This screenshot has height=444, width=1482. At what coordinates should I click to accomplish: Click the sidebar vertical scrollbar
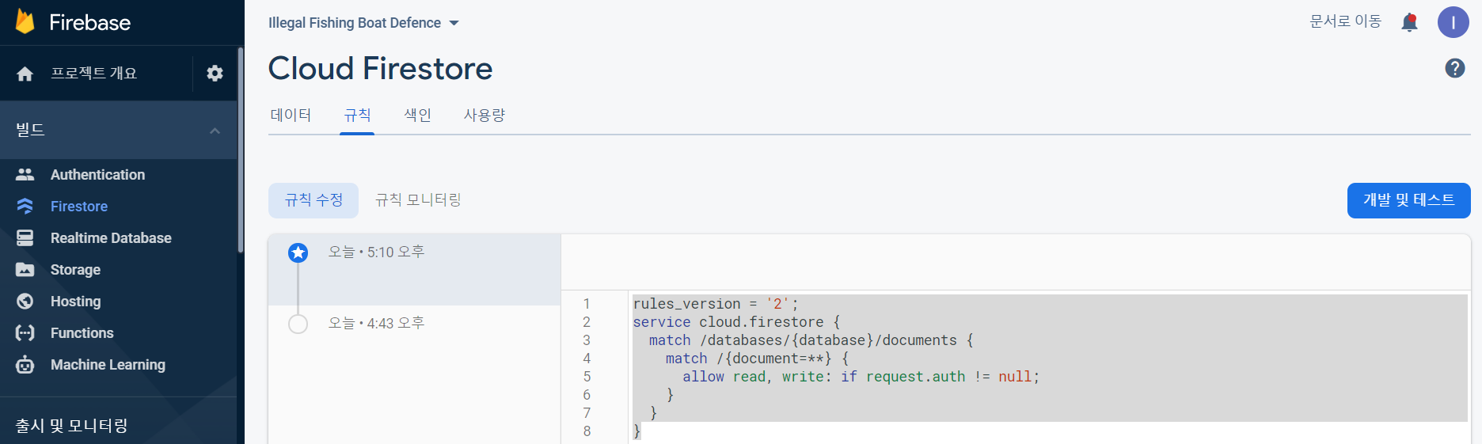240,150
